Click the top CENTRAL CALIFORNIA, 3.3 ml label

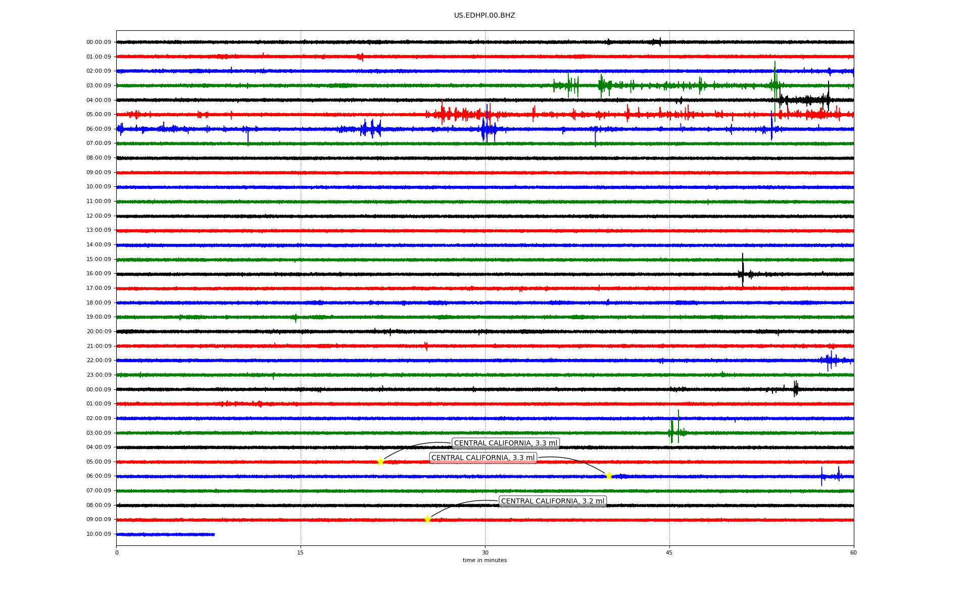[x=505, y=443]
